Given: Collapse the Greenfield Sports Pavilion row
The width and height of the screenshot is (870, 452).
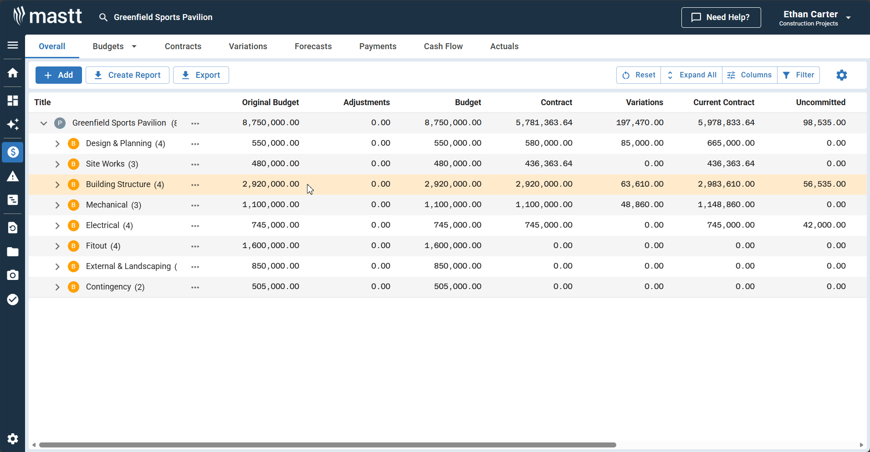Looking at the screenshot, I should [x=43, y=123].
